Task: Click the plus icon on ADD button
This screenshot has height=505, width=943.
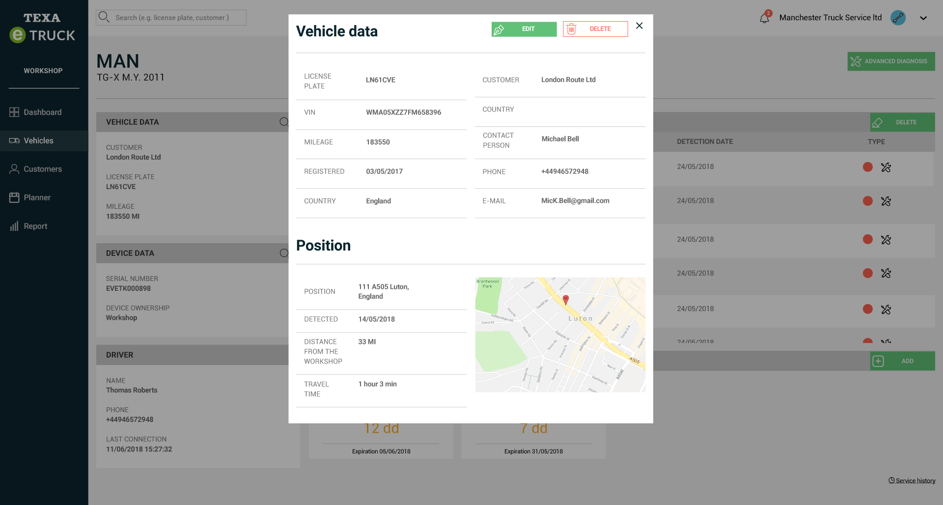Action: (878, 361)
